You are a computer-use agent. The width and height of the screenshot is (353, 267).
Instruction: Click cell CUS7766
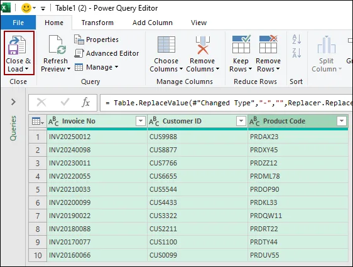[197, 163]
